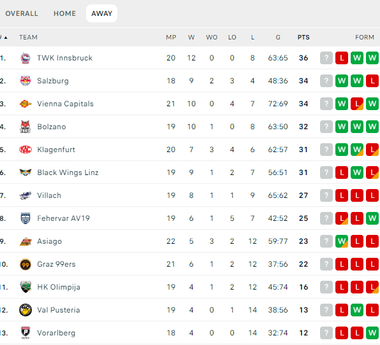380x345 pixels.
Task: Click the Graz 99ers logo
Action: point(26,264)
